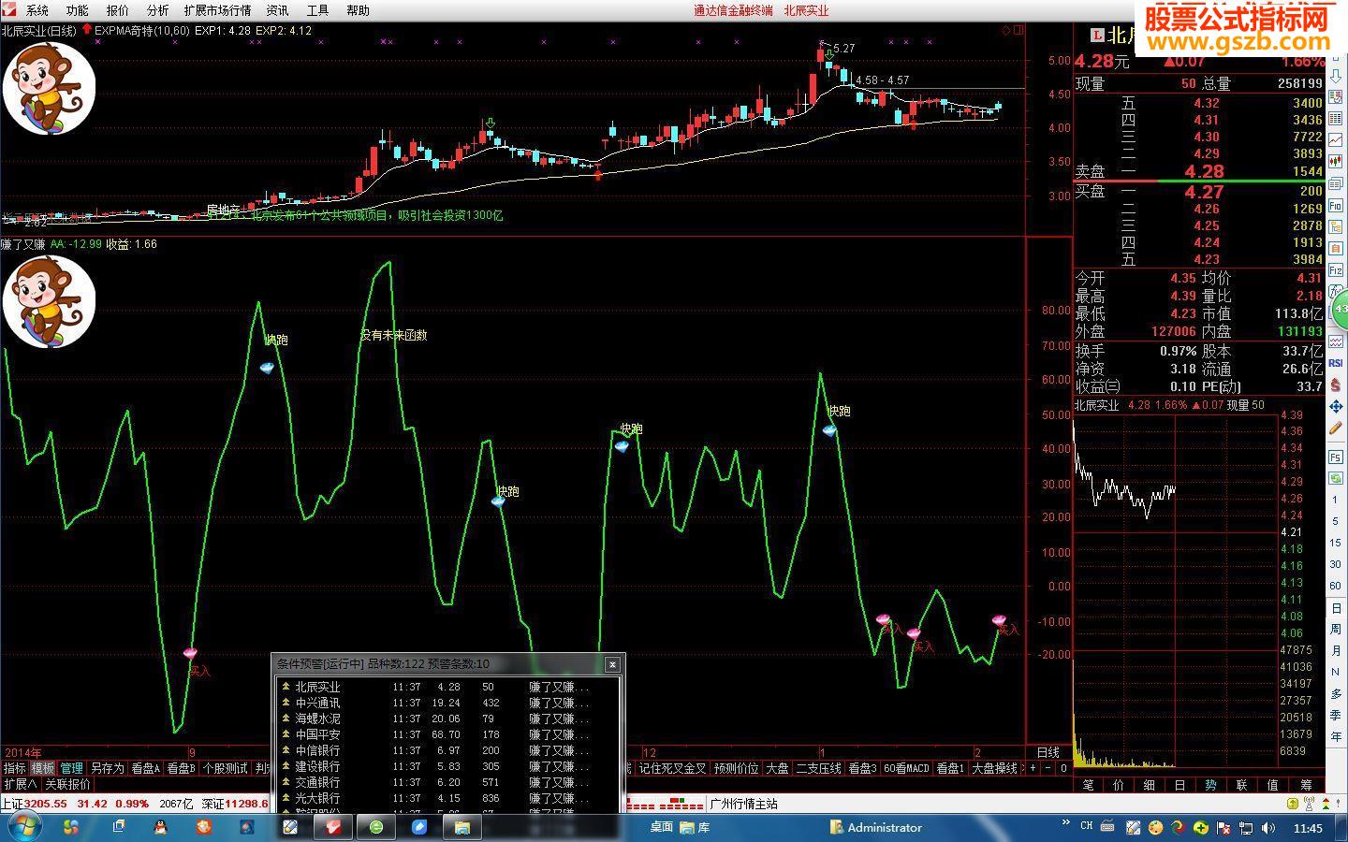This screenshot has height=842, width=1348.
Task: Click the 笔 tab under minute chart
Action: (x=1088, y=785)
